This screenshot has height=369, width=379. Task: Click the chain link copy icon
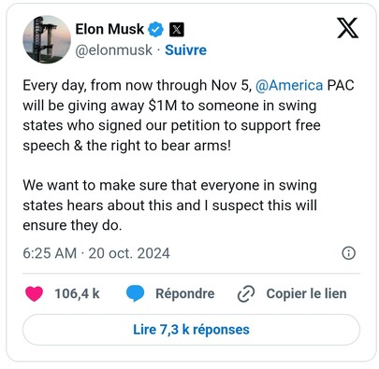[246, 294]
